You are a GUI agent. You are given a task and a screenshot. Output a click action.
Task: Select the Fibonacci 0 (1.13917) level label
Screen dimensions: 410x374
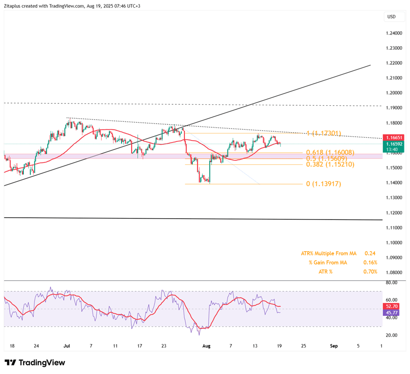click(323, 184)
